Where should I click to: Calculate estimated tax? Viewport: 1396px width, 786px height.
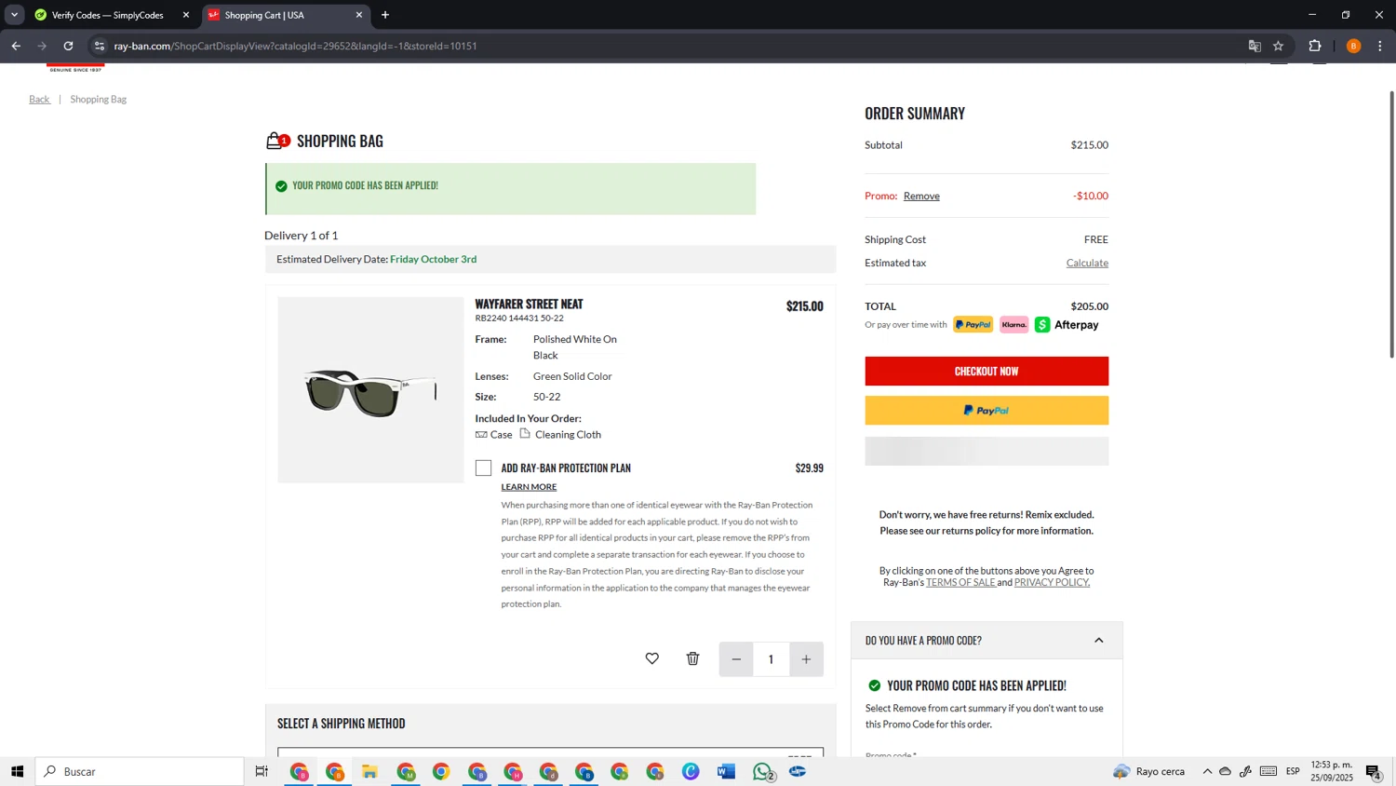(x=1087, y=263)
